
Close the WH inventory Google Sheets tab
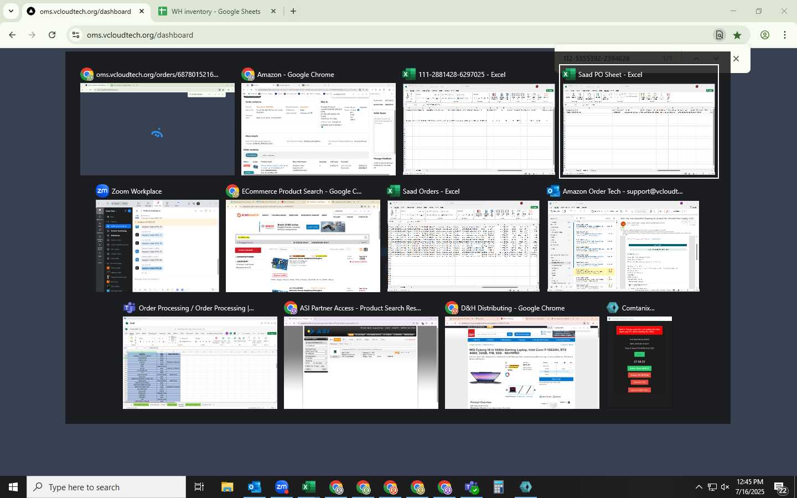click(273, 11)
